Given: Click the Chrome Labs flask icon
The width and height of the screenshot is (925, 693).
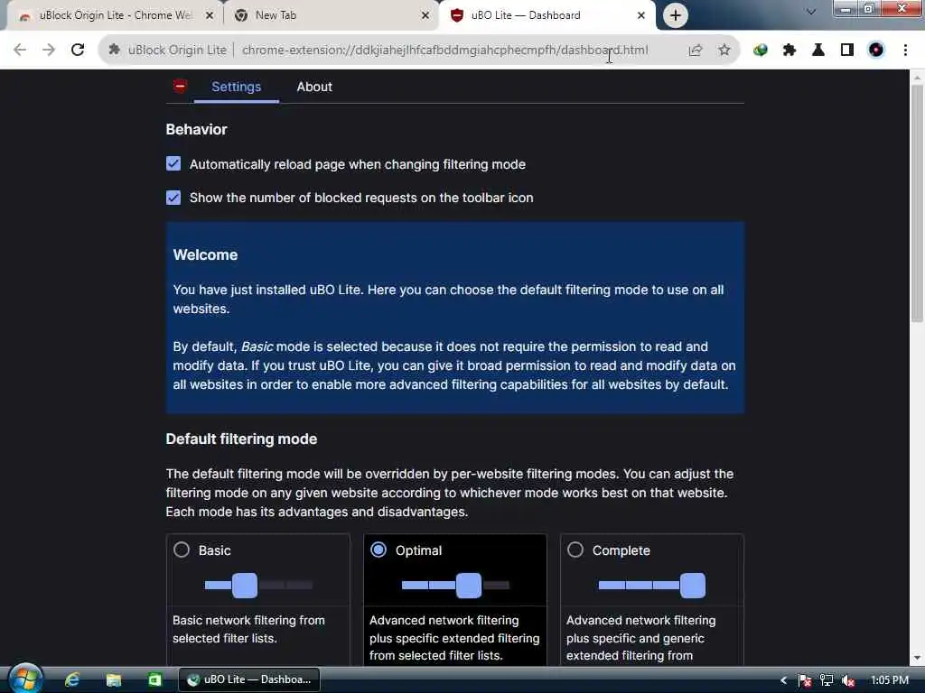Looking at the screenshot, I should 818,51.
